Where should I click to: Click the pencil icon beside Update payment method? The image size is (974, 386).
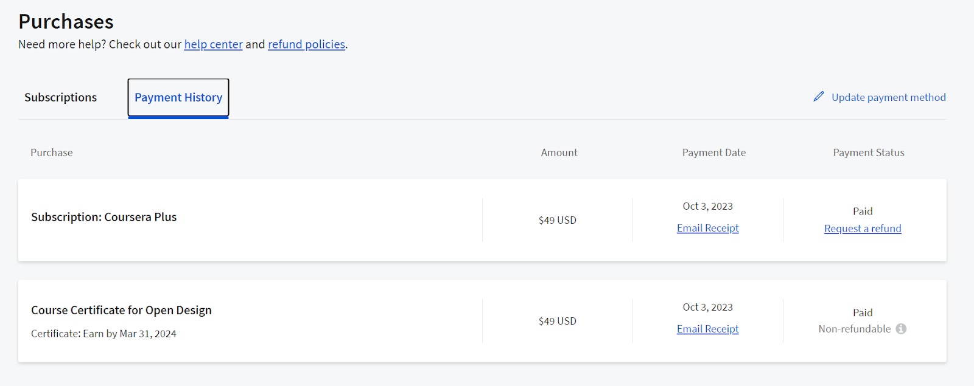coord(819,97)
